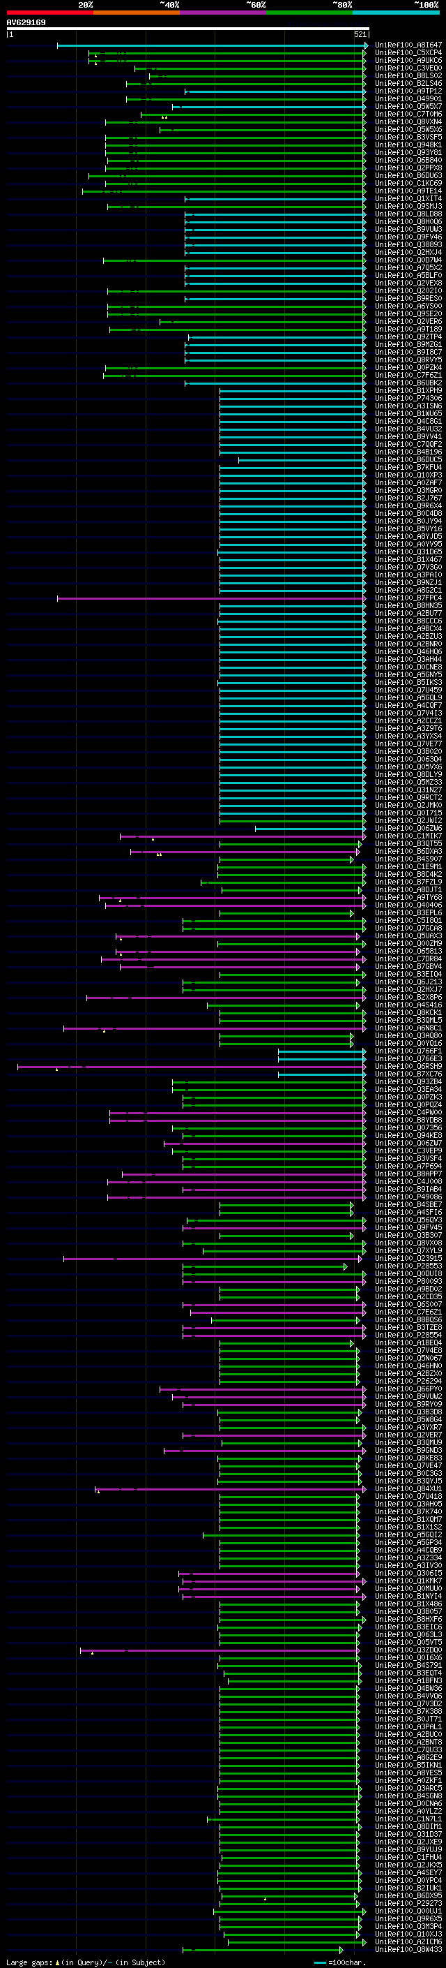Image resolution: width=446 pixels, height=1968 pixels.
Task: Select label UniRef100_C1MIK7
Action: [x=408, y=836]
